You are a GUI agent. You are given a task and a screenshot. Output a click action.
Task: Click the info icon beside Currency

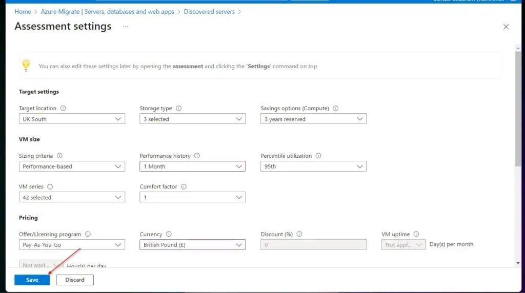tap(169, 234)
